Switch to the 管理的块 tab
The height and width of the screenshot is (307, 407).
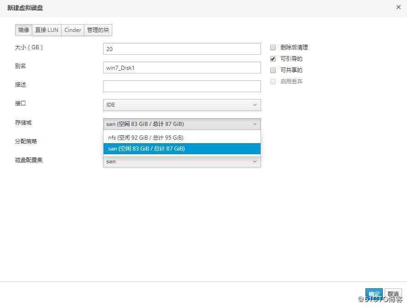[98, 30]
